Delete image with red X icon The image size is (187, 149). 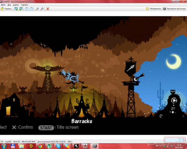click(48, 9)
